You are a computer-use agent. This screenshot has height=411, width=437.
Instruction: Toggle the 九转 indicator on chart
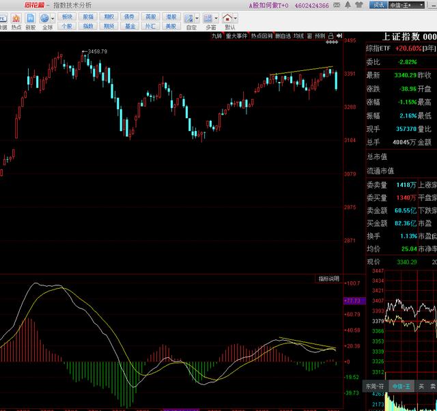[x=216, y=36]
